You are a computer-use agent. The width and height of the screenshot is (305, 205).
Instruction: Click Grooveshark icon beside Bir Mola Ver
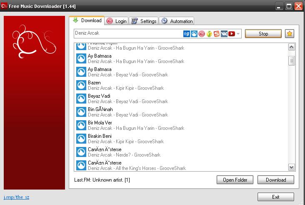point(81,125)
